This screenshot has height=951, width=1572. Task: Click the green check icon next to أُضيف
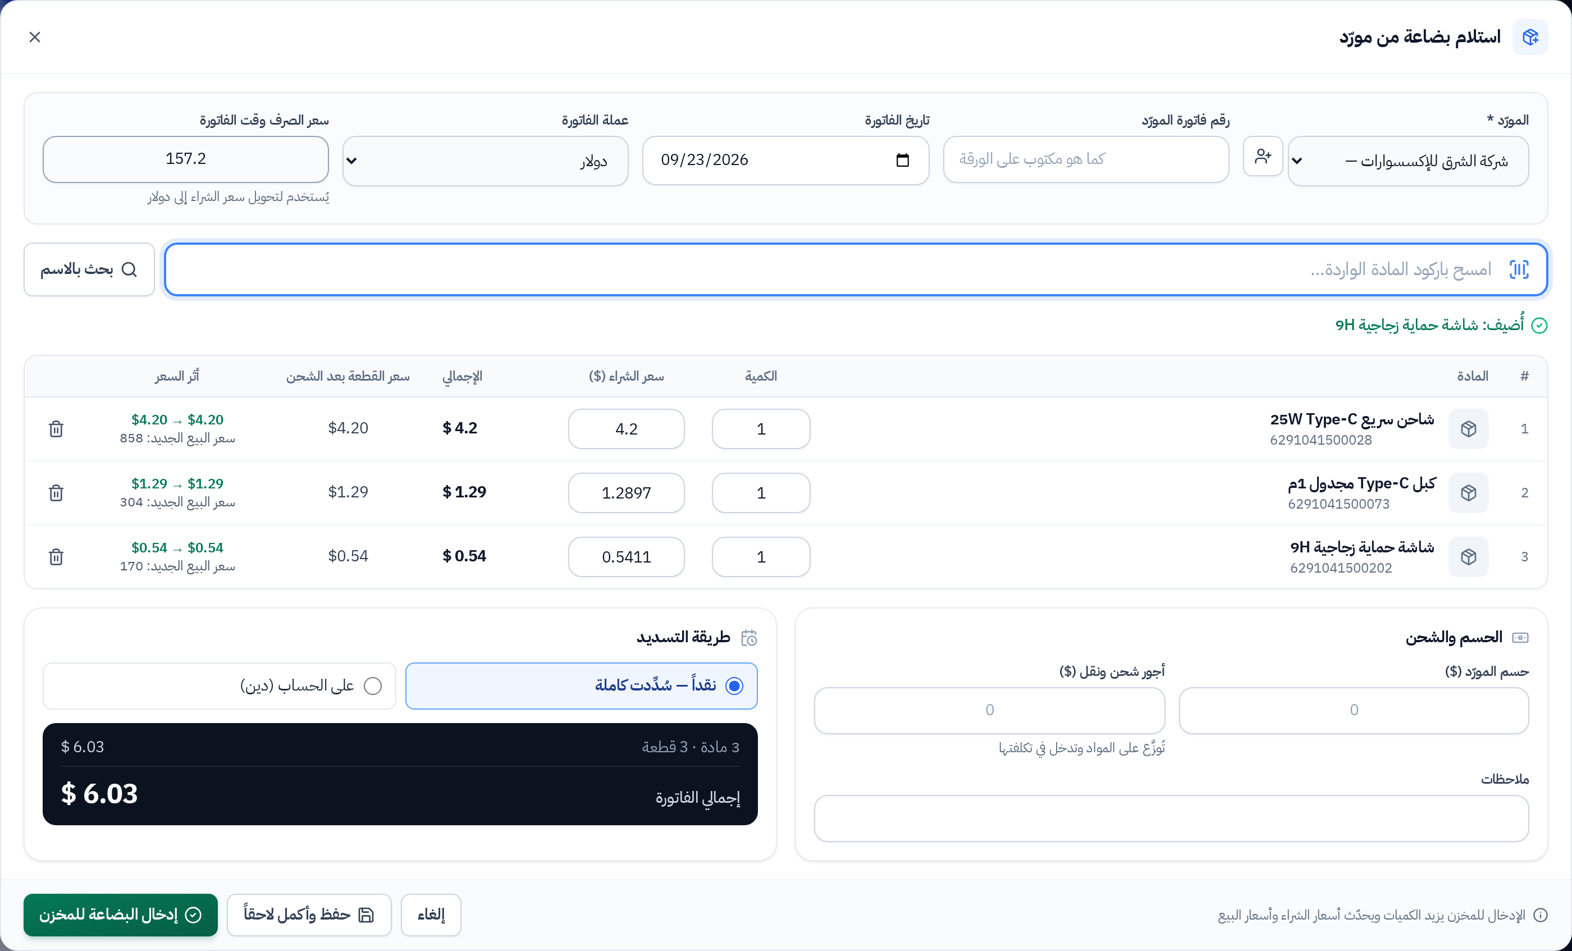pos(1539,325)
